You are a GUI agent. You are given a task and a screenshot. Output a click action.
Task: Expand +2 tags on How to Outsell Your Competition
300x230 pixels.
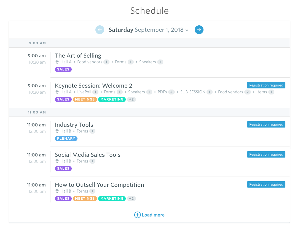[131, 199]
